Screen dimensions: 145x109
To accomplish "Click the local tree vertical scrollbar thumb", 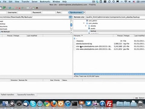I will click(x=71, y=25).
